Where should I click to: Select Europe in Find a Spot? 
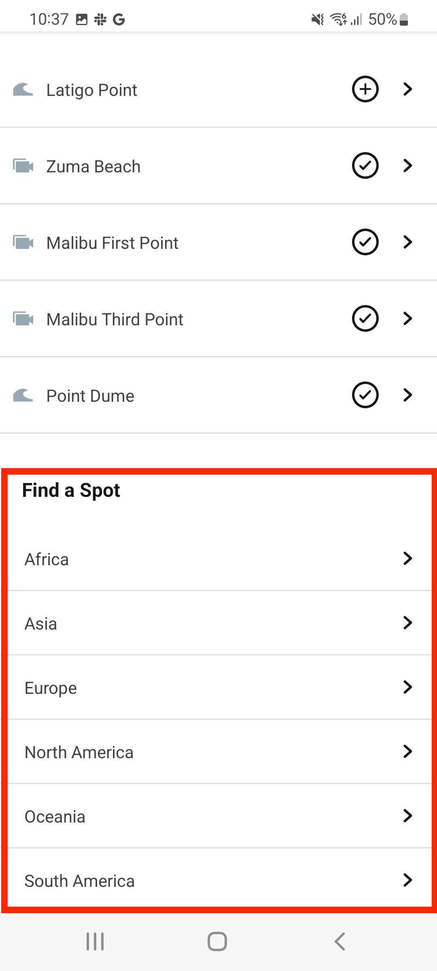point(218,687)
